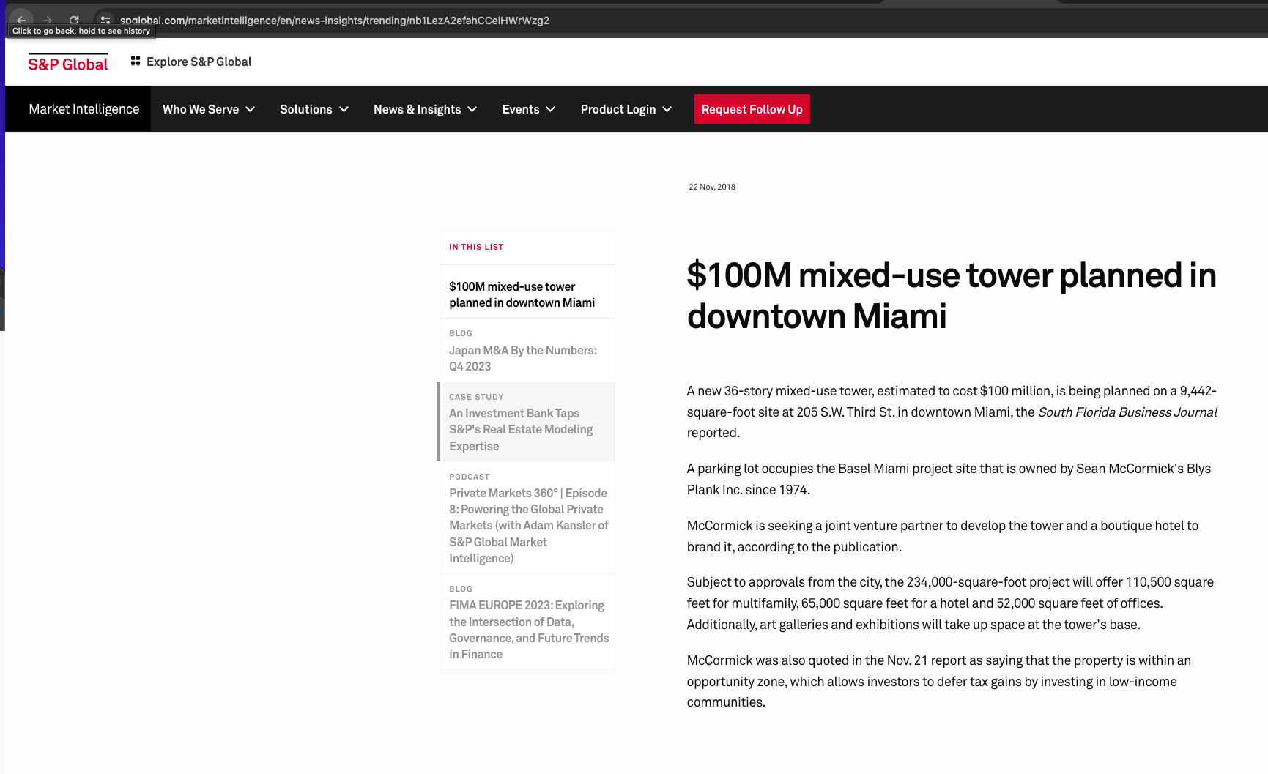Expand the Events chevron arrow
The width and height of the screenshot is (1268, 774).
[551, 109]
